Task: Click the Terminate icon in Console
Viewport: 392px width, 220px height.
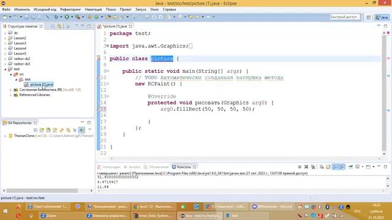Action: 300,167
